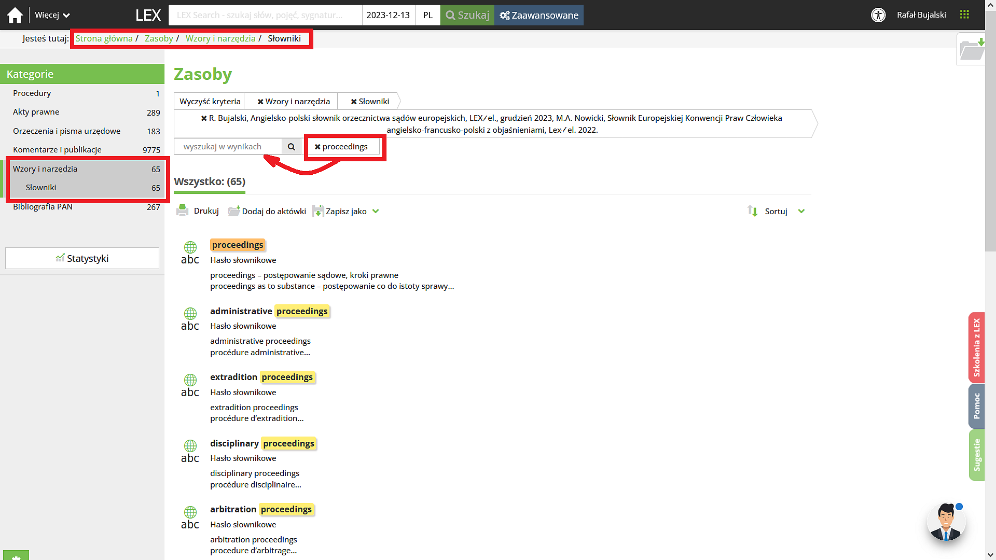The height and width of the screenshot is (560, 996).
Task: Open the extradition proceedings entry
Action: [262, 377]
